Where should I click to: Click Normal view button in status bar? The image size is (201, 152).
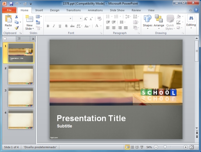[x=128, y=147]
